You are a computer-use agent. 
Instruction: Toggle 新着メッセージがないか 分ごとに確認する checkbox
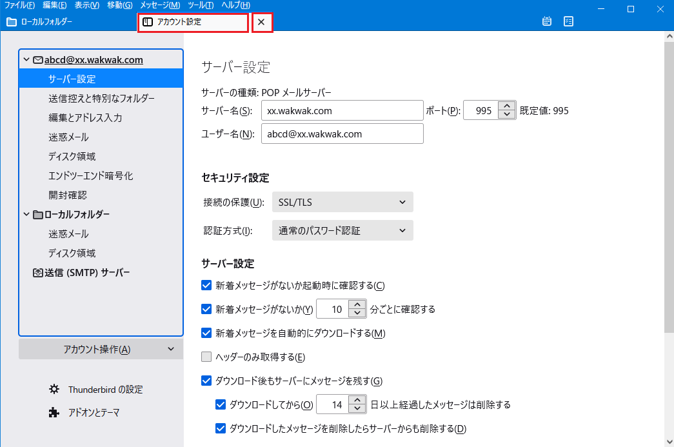pos(206,309)
